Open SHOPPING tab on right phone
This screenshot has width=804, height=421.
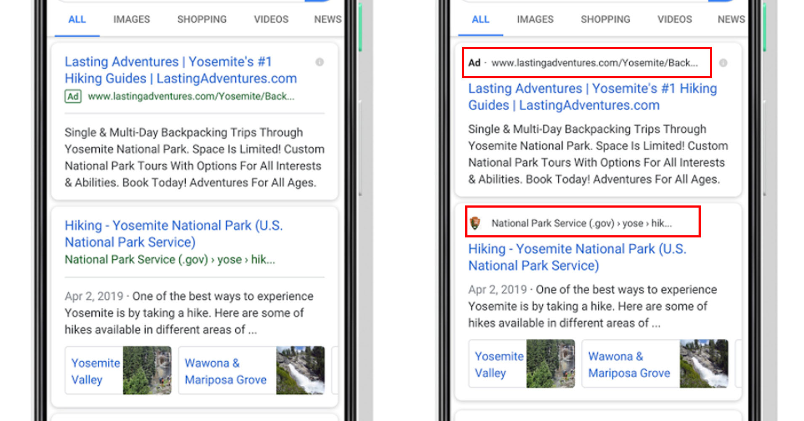click(x=605, y=19)
